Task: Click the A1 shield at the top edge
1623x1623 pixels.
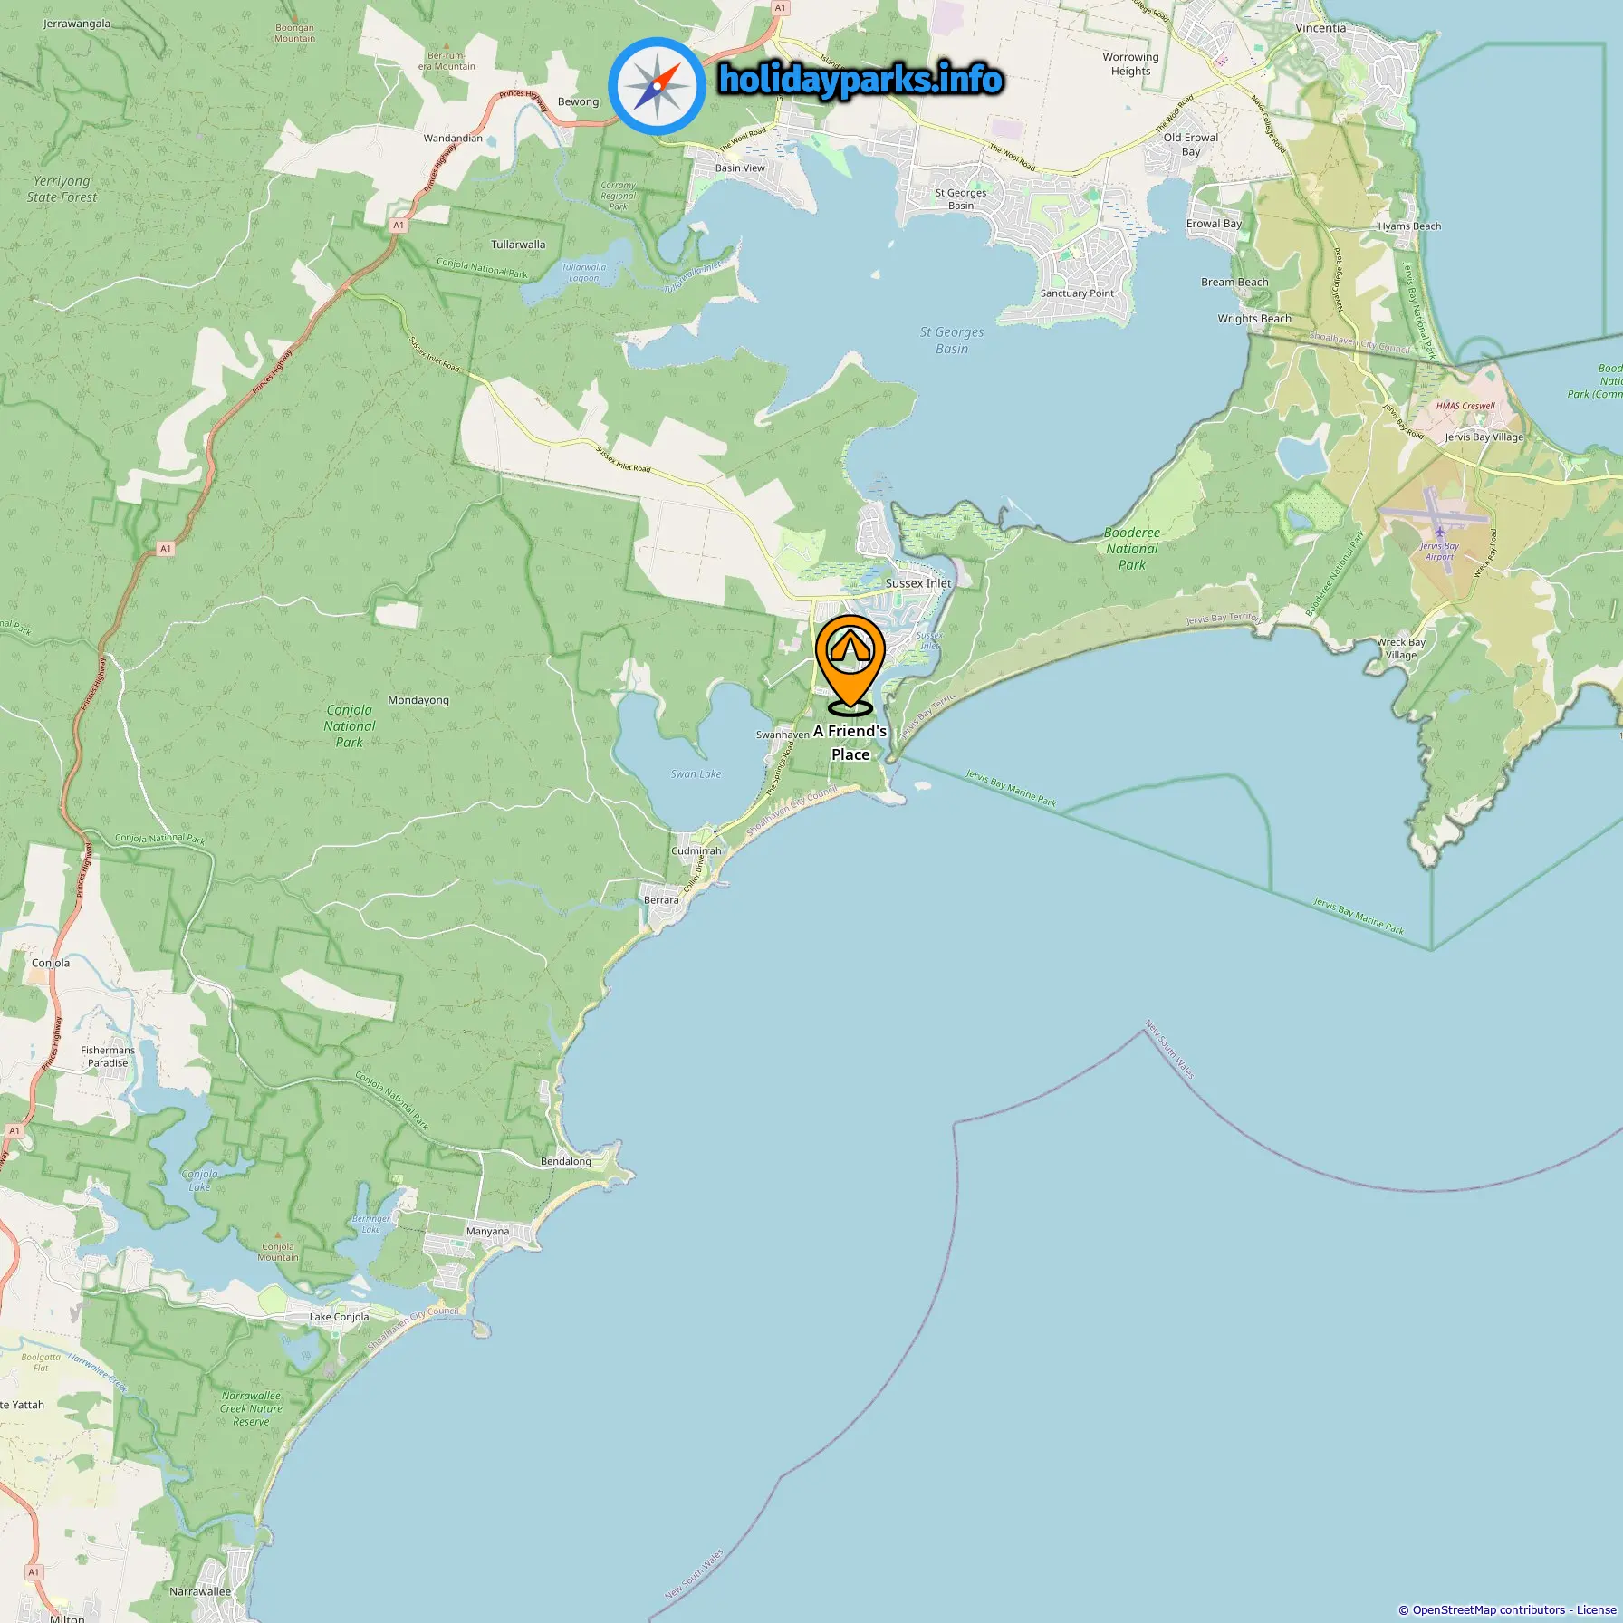Action: [x=780, y=7]
